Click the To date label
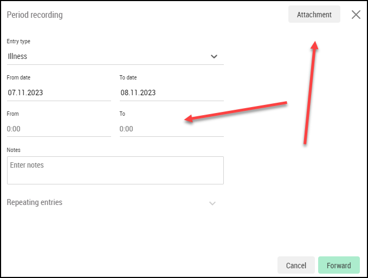Image resolution: width=368 pixels, height=278 pixels. [x=128, y=77]
